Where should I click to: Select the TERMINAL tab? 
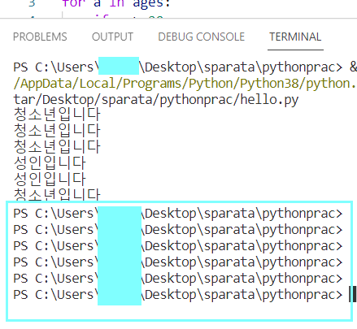tap(295, 37)
